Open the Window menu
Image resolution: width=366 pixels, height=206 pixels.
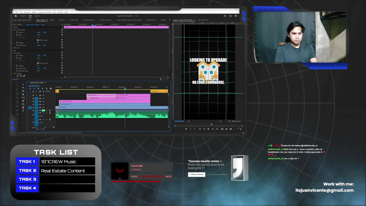(60, 12)
